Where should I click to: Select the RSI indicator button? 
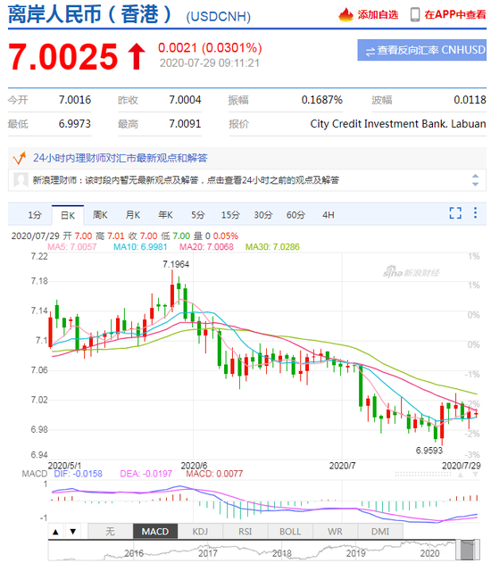coord(245,532)
